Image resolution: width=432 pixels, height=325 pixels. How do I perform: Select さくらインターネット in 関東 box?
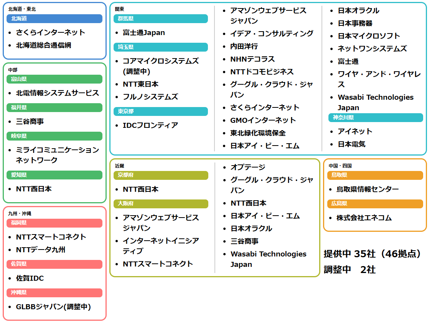tap(265, 107)
